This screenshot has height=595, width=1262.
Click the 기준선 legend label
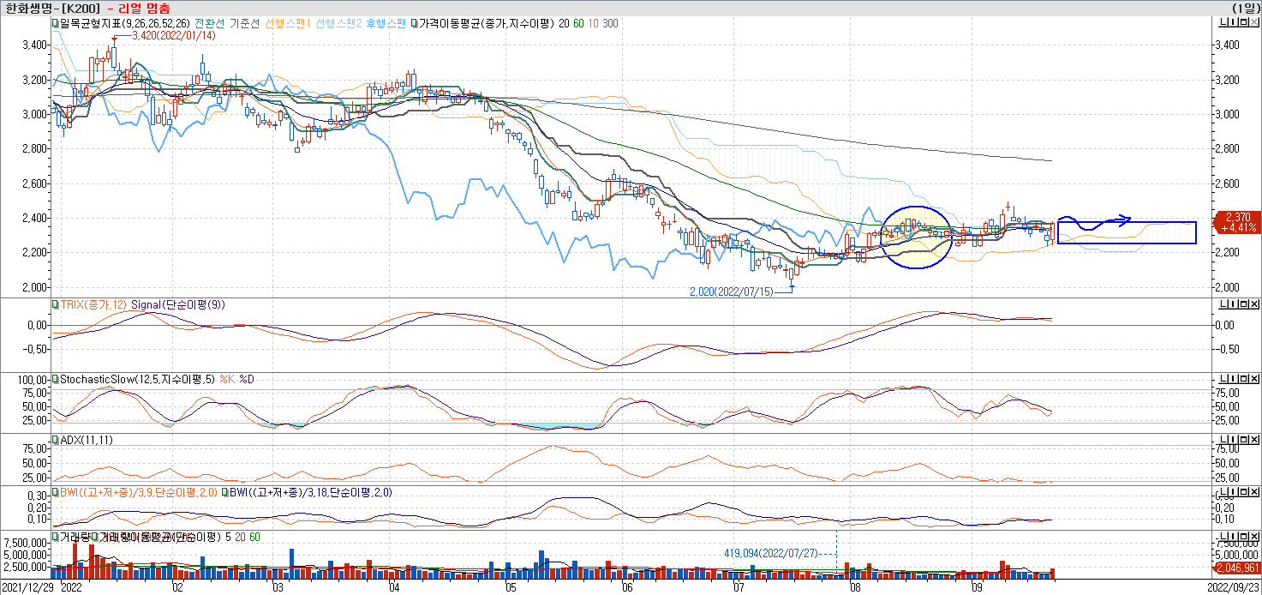[245, 23]
